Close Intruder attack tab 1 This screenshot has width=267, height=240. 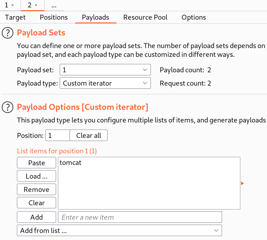[x=13, y=6]
